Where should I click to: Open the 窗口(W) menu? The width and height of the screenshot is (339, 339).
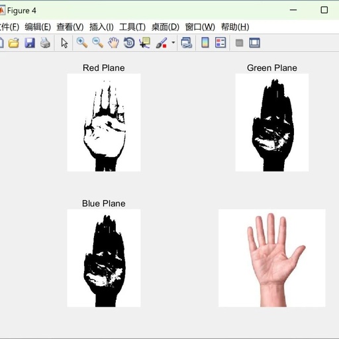click(x=200, y=27)
